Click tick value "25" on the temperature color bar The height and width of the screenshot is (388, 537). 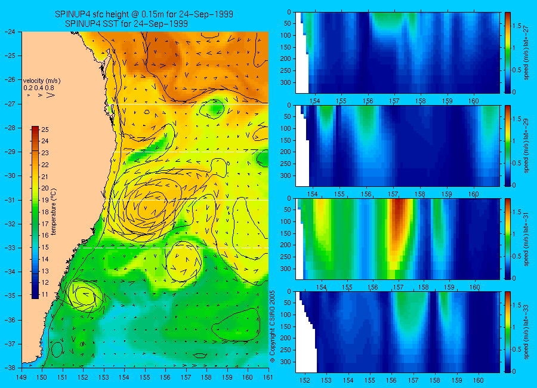tap(45, 130)
